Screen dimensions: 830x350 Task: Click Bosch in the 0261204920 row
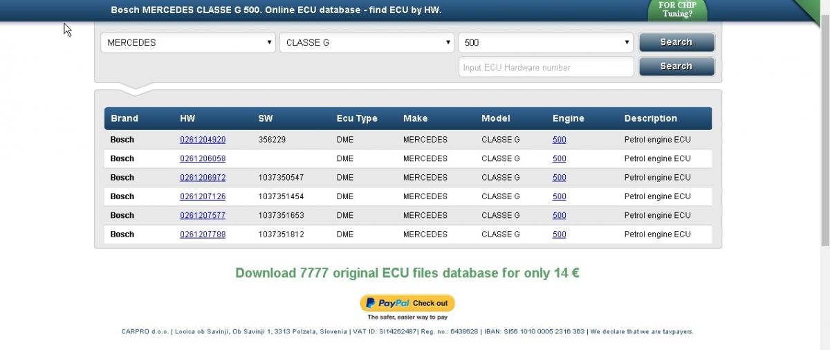point(122,140)
